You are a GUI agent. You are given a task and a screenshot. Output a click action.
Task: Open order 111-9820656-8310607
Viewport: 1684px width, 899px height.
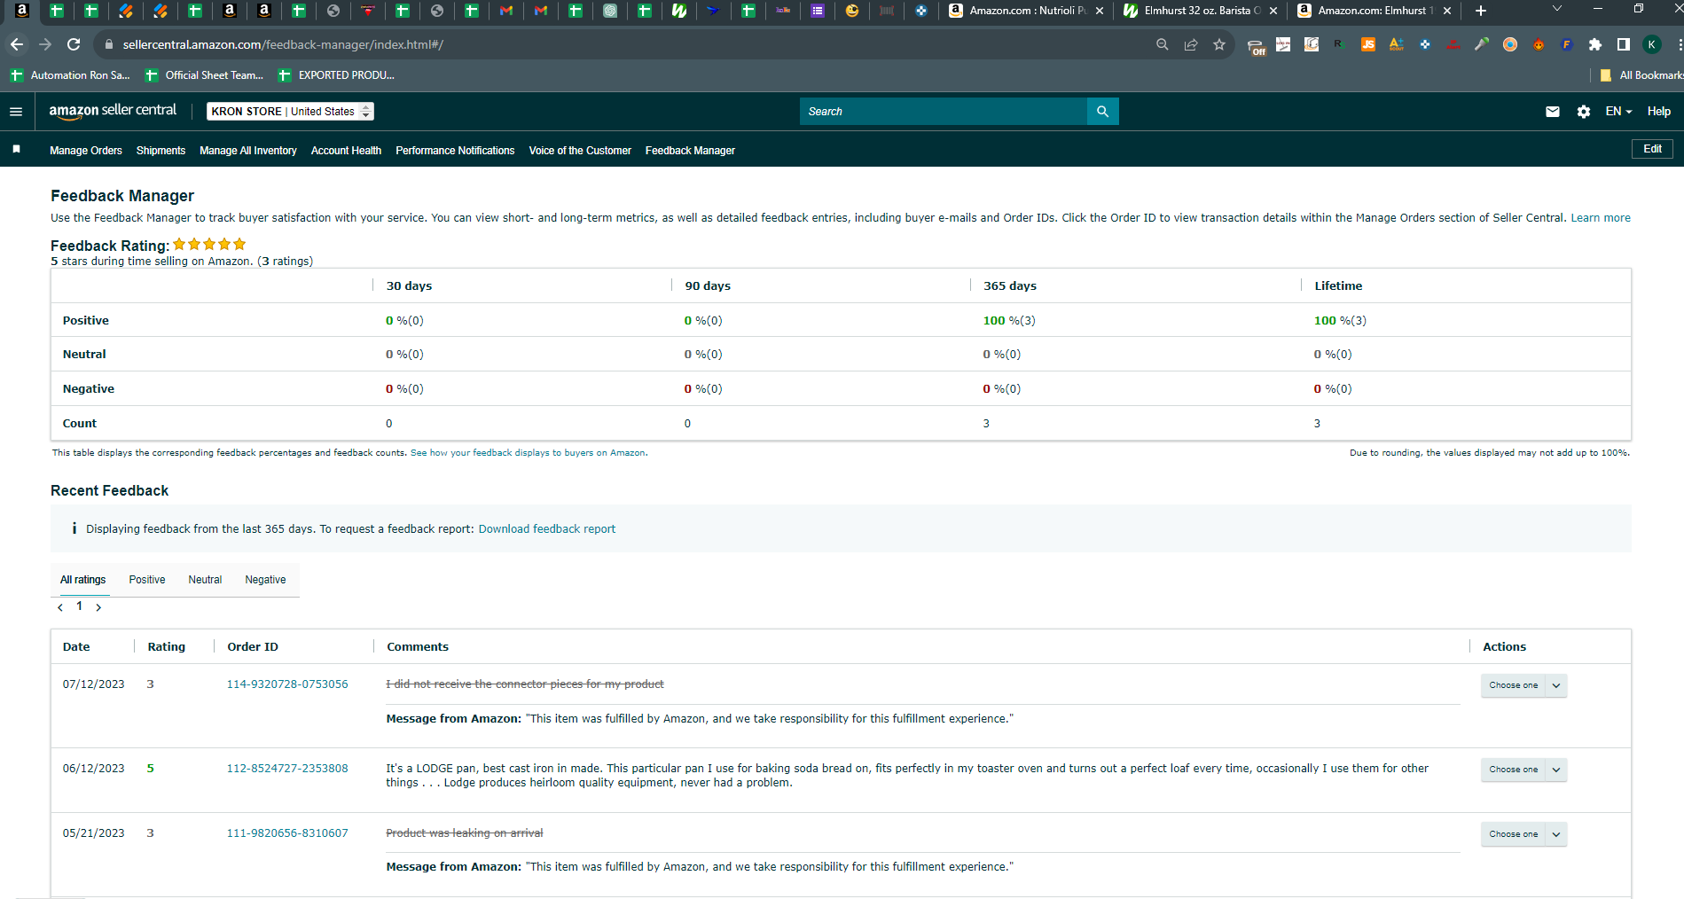[287, 833]
